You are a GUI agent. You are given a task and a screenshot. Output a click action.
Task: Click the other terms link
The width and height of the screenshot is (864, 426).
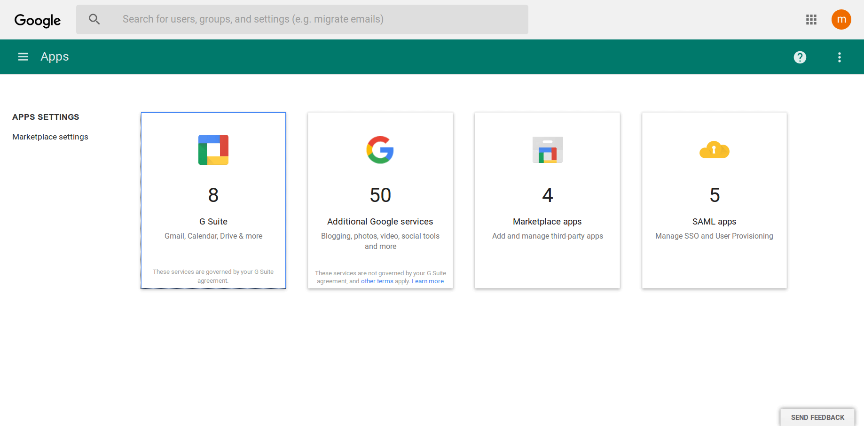point(377,281)
